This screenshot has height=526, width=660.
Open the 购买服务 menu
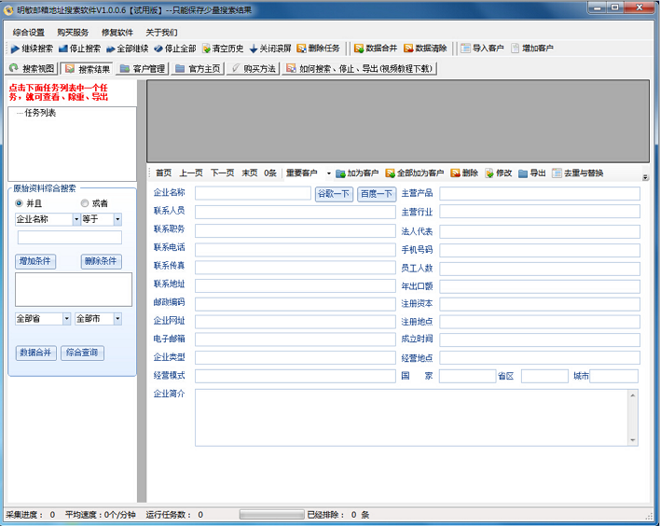73,33
